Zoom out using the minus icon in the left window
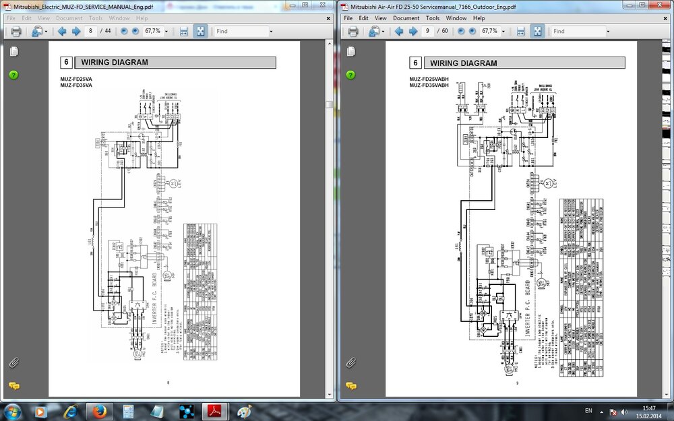 [x=123, y=31]
